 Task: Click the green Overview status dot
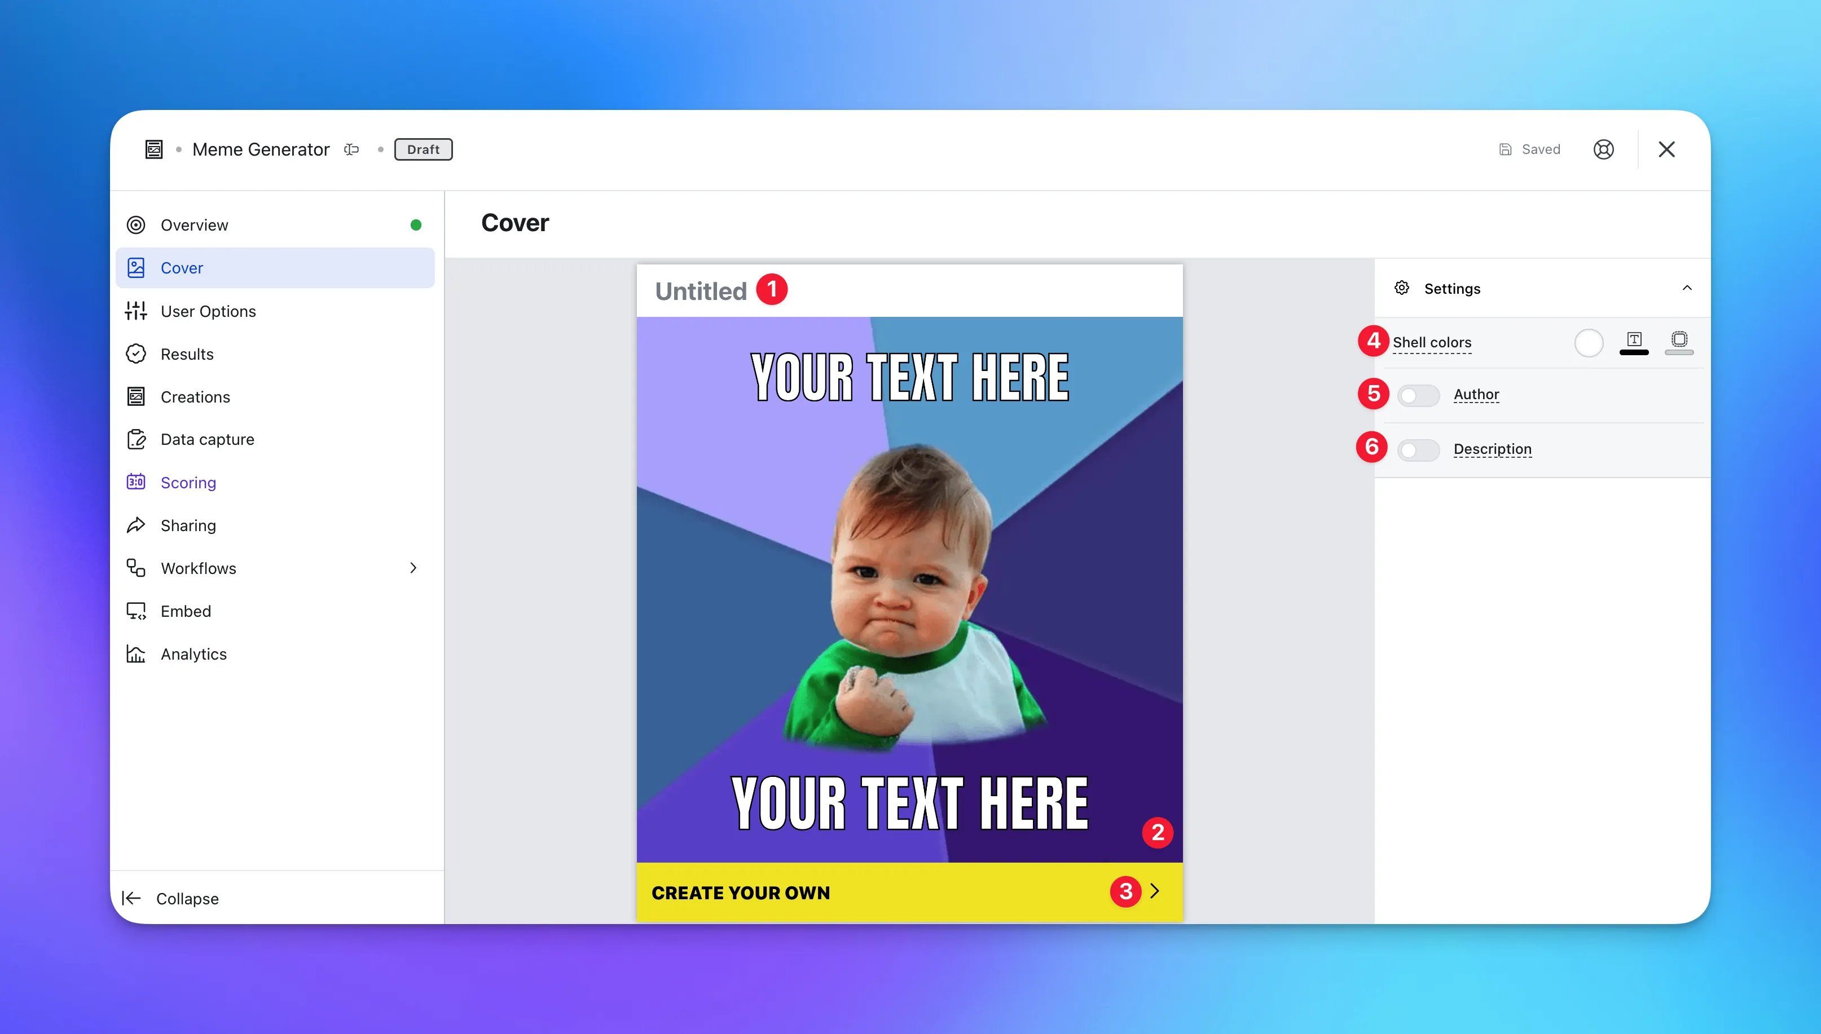(x=416, y=225)
